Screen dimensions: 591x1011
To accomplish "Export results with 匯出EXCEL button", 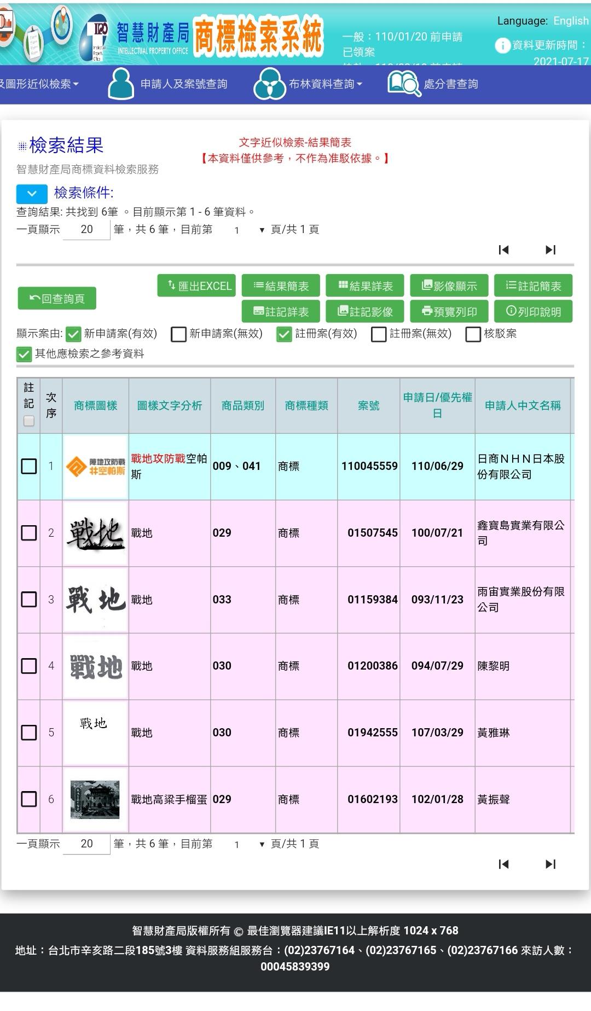I will click(196, 286).
